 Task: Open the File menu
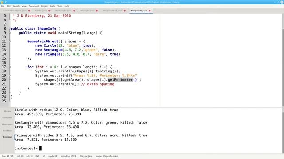[x=3, y=6]
